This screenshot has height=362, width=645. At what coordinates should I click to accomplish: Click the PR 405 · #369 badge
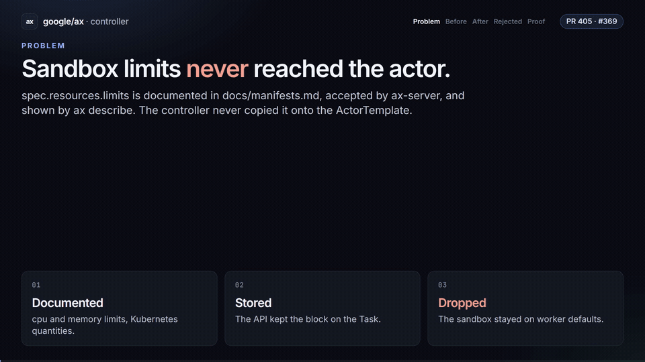pos(591,21)
